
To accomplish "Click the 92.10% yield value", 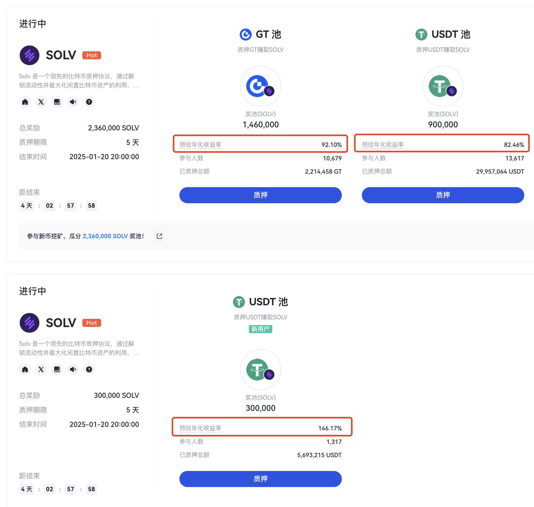I will click(332, 145).
